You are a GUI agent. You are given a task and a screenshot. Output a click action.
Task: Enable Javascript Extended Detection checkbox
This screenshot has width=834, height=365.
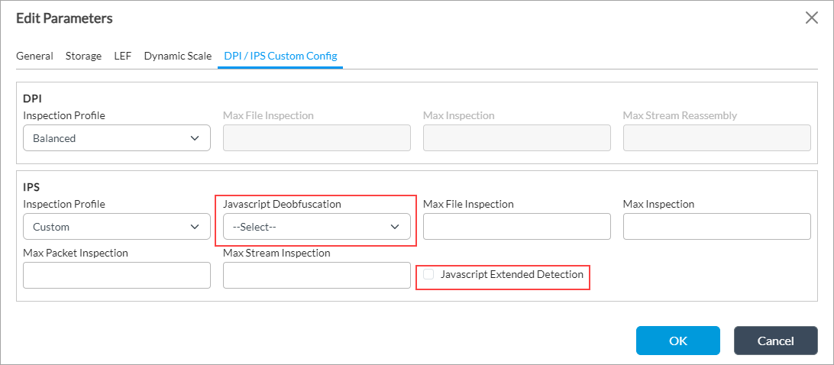coord(429,274)
